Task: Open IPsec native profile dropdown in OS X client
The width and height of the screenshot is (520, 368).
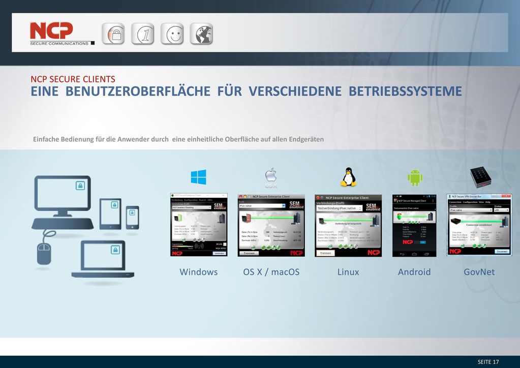Action: tap(262, 206)
